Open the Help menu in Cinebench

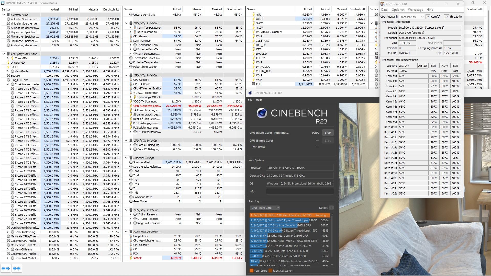pyautogui.click(x=259, y=100)
